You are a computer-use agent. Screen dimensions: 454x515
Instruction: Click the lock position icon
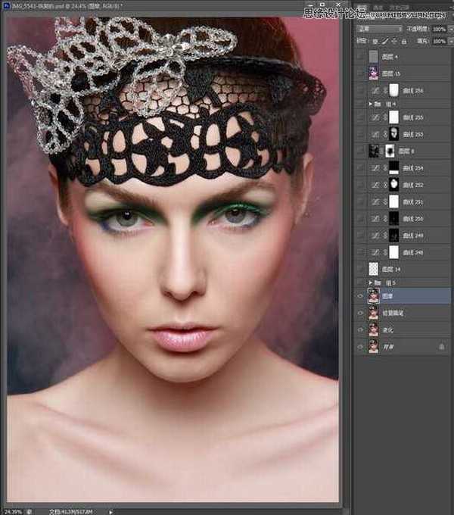click(x=394, y=40)
